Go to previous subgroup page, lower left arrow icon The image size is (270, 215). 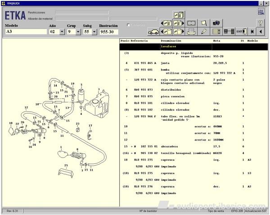[x=166, y=32]
